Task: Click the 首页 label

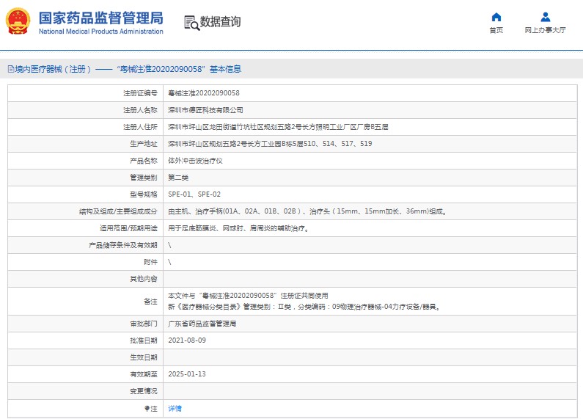Action: click(496, 30)
